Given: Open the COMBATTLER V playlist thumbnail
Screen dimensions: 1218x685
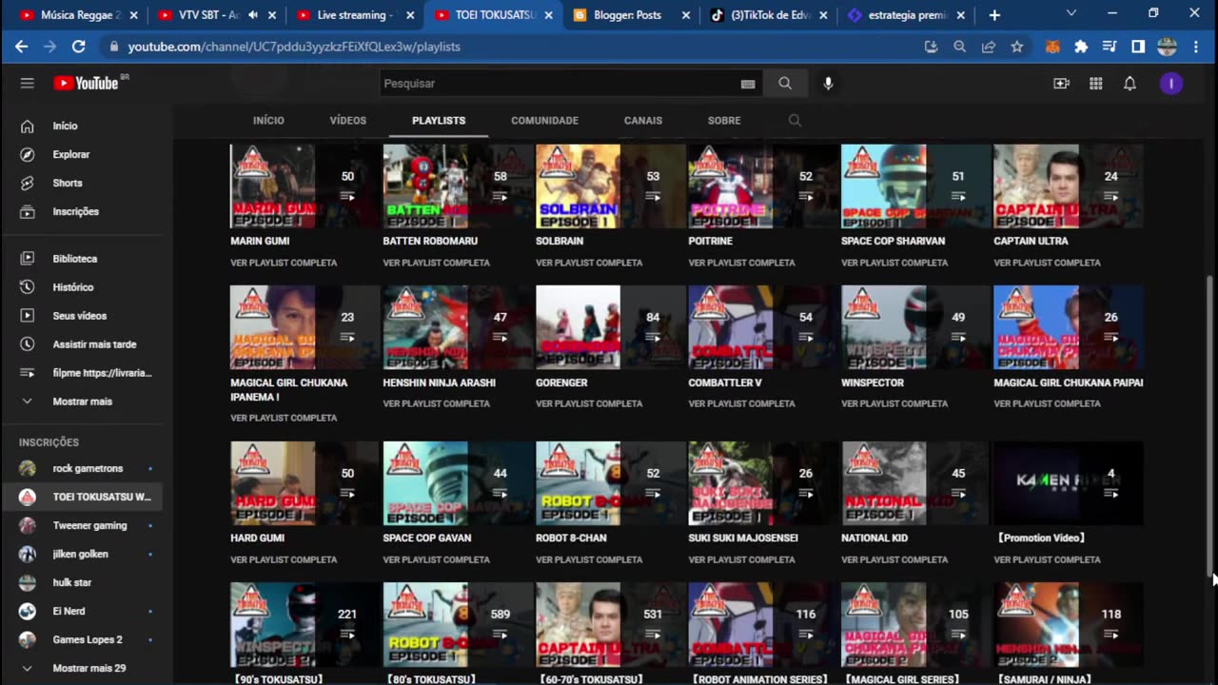Looking at the screenshot, I should [763, 327].
